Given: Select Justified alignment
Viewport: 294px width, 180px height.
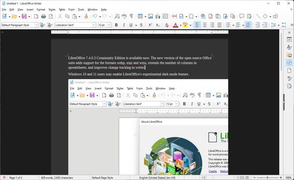Looking at the screenshot, I should [x=219, y=25].
